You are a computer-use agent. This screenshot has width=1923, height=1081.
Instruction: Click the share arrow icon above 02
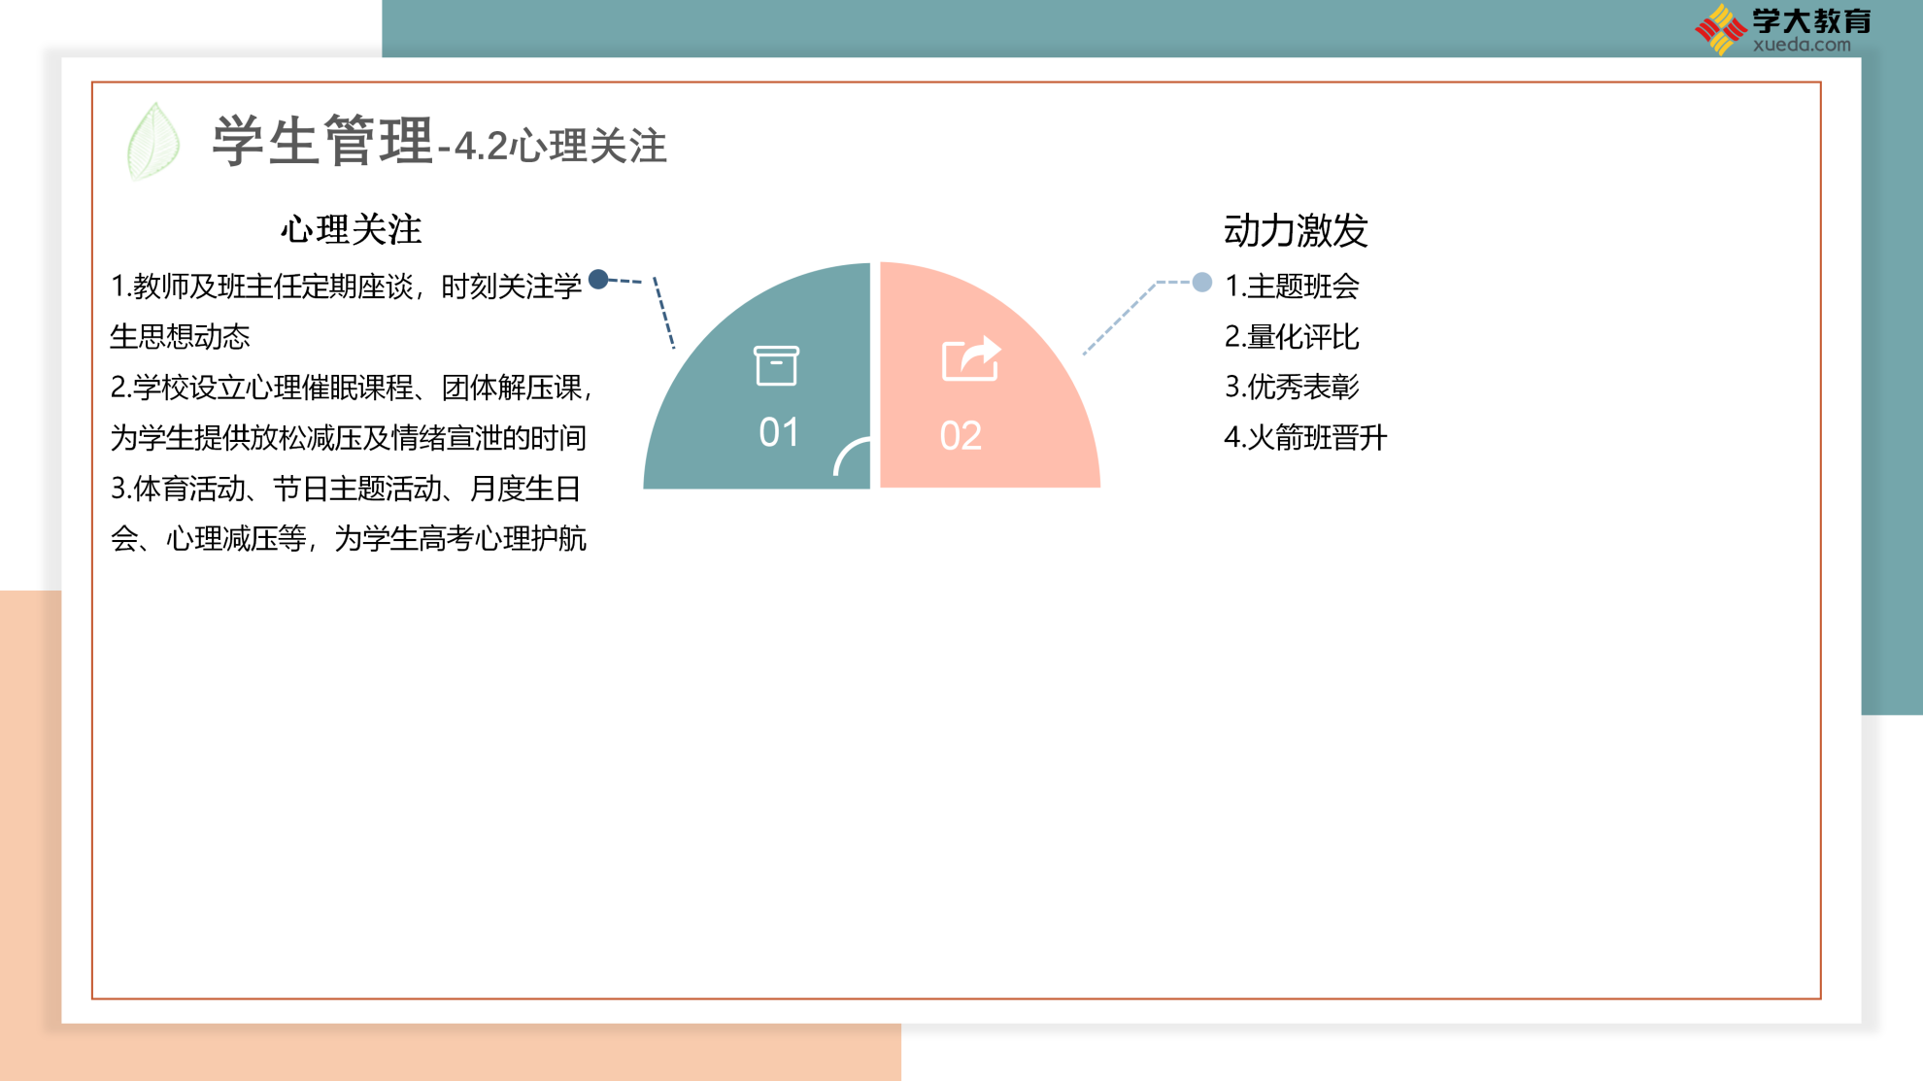(971, 358)
